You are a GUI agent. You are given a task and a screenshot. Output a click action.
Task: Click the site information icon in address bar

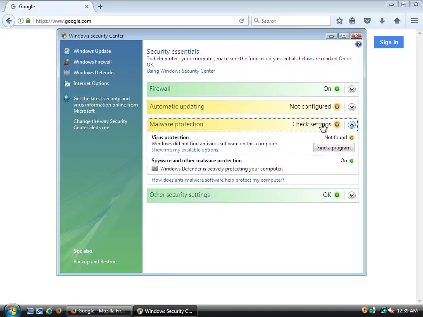[21, 21]
